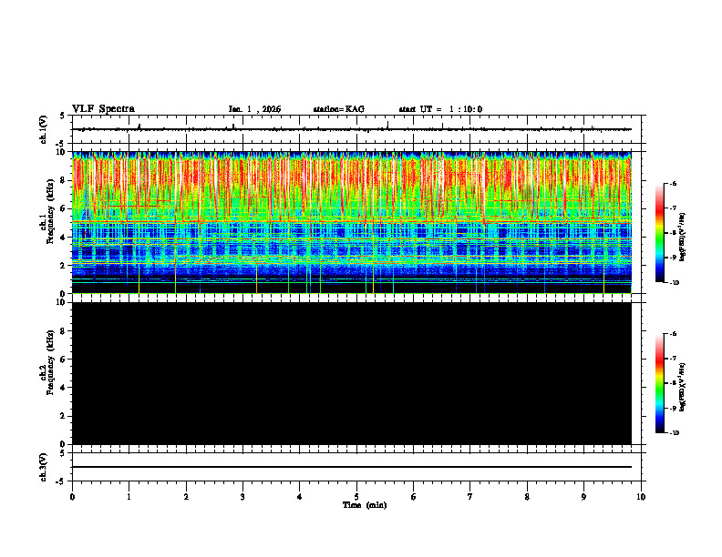Click the "ch.3(V)" waveform axis label
This screenshot has height=557, width=722.
43,467
